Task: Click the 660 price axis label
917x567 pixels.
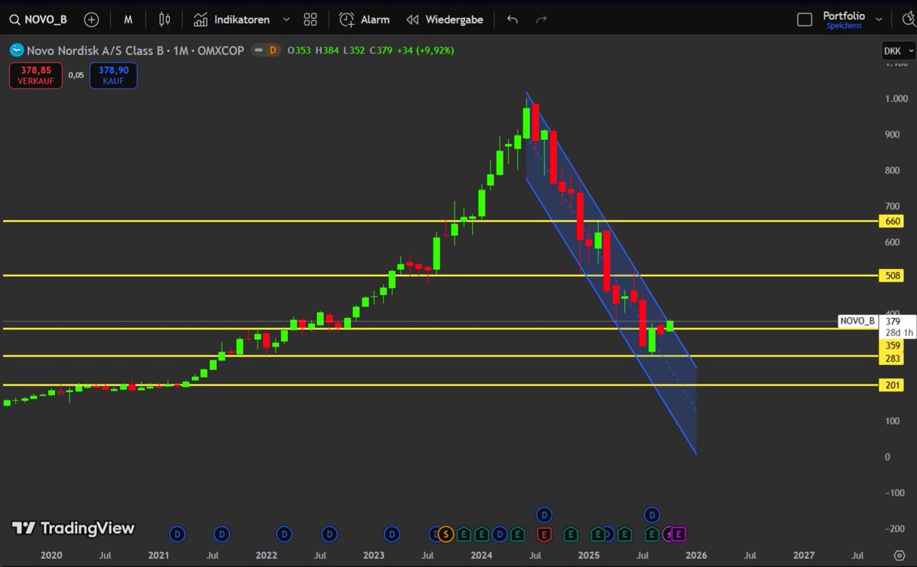Action: click(x=891, y=221)
